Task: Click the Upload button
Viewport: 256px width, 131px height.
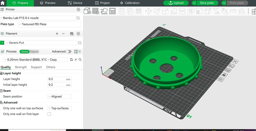Action: click(176, 3)
